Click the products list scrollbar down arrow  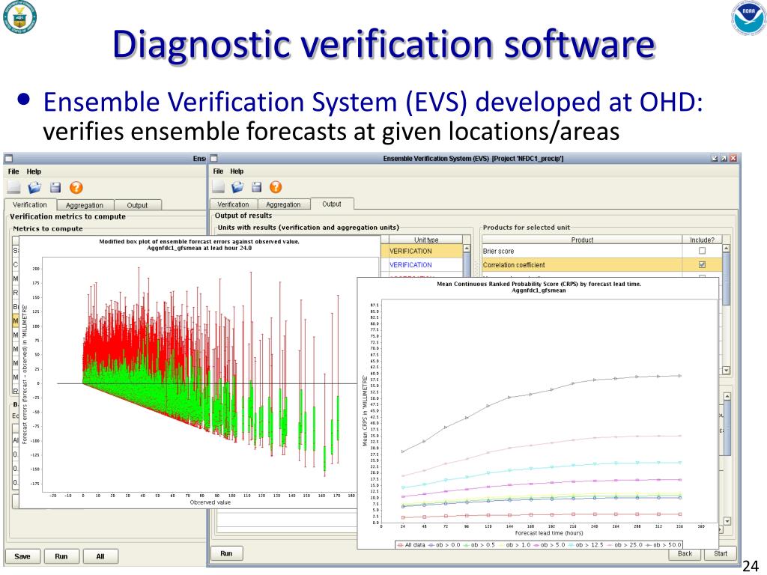[727, 371]
